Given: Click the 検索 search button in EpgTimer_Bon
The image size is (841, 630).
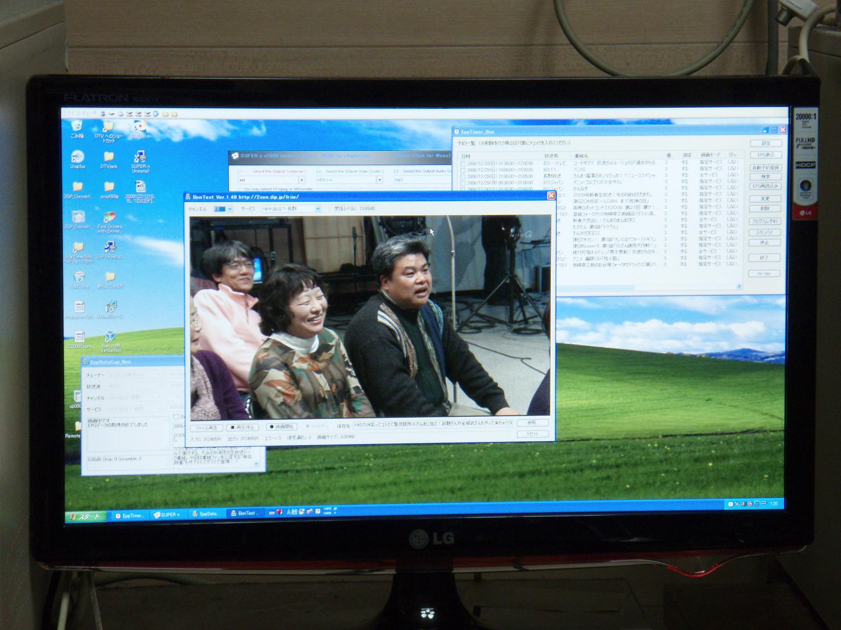Looking at the screenshot, I should (x=765, y=177).
